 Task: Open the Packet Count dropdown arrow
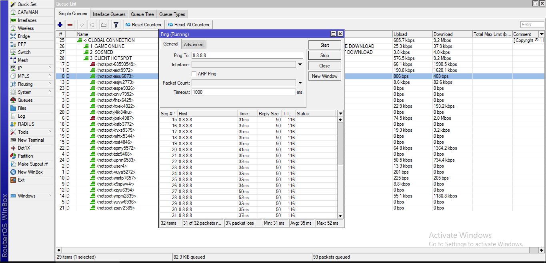click(300, 83)
